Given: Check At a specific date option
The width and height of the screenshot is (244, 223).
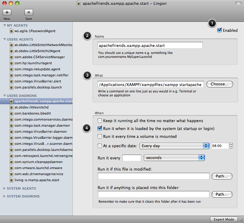Looking at the screenshot, I should pos(100,146).
